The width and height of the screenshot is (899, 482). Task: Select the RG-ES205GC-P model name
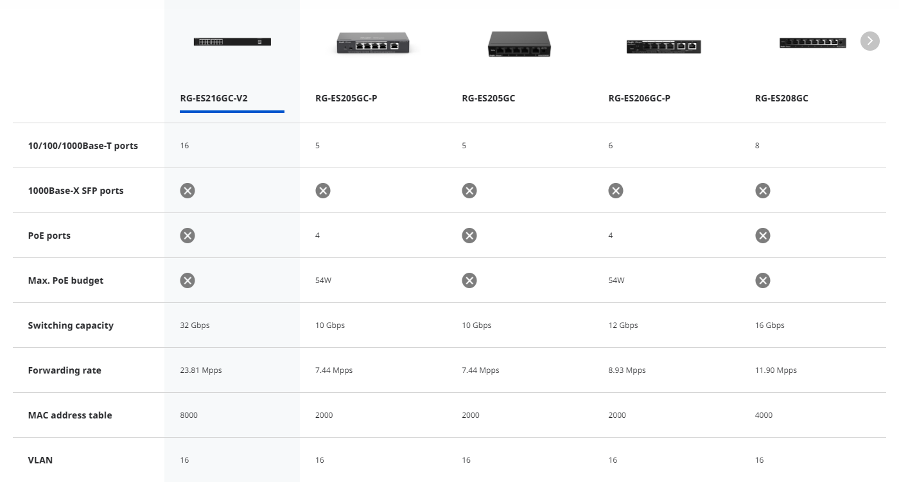pos(346,98)
